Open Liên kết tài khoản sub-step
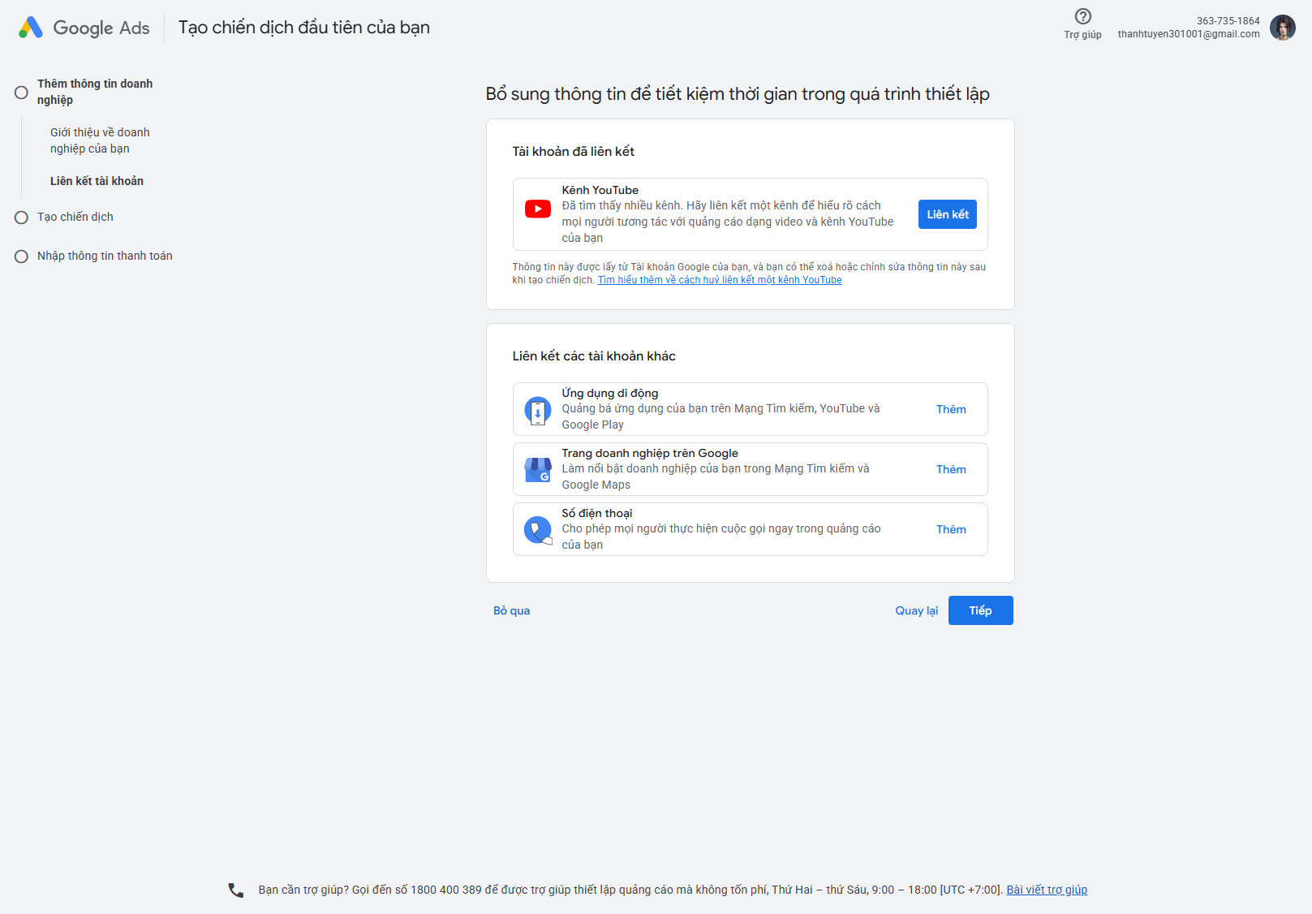This screenshot has height=914, width=1312. [x=97, y=181]
